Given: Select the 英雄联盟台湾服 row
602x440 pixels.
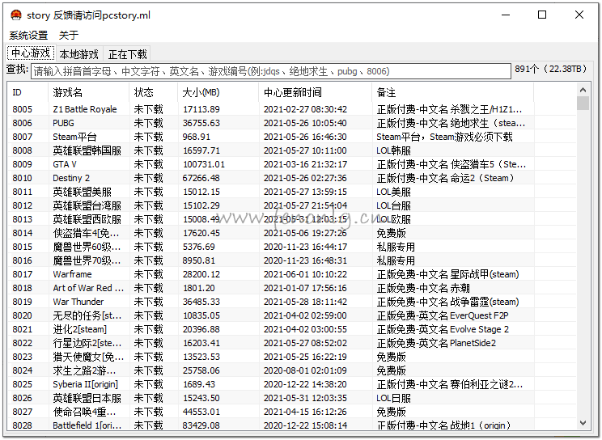Looking at the screenshot, I should pyautogui.click(x=292, y=205).
